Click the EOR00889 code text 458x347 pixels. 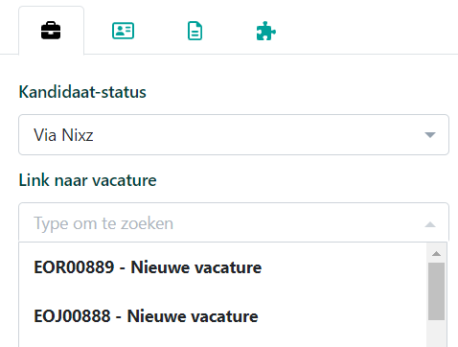(x=74, y=267)
